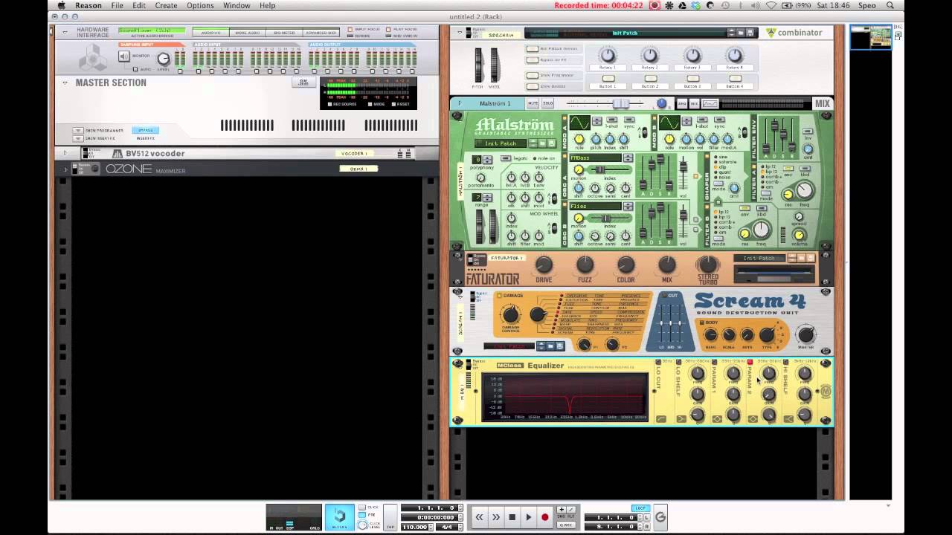Screen dimensions: 952x535
Task: Open the Window menu
Action: tap(237, 5)
